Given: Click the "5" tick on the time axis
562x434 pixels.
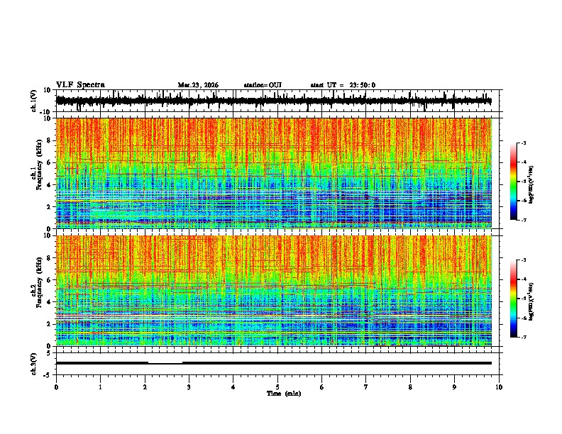Looking at the screenshot, I should point(277,387).
